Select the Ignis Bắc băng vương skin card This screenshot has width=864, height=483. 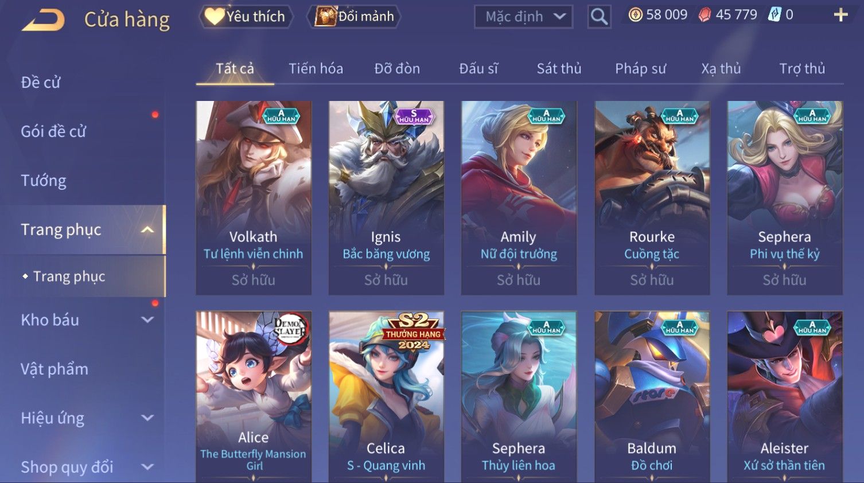(386, 198)
